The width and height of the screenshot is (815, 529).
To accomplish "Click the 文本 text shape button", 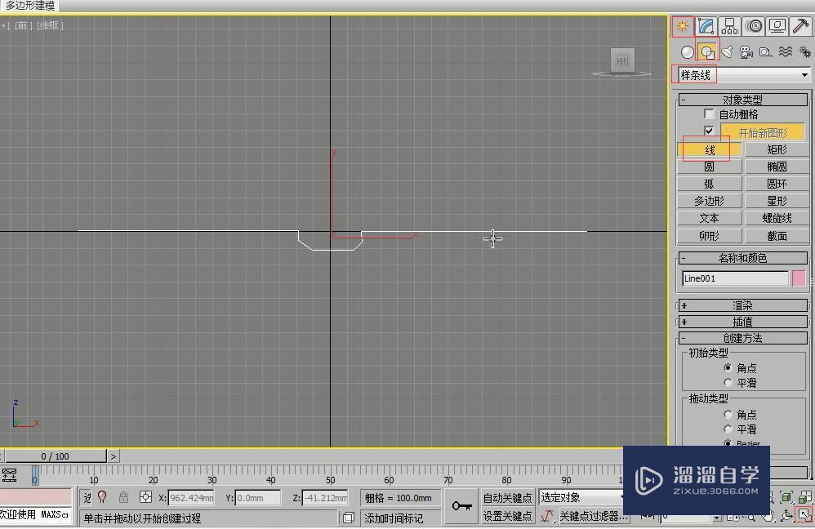I will [x=710, y=218].
